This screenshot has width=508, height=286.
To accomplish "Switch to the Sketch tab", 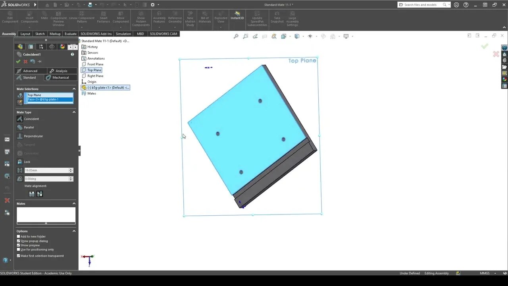I will coord(40,34).
